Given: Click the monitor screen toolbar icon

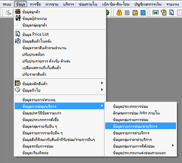Looking at the screenshot, I should coord(156,13).
